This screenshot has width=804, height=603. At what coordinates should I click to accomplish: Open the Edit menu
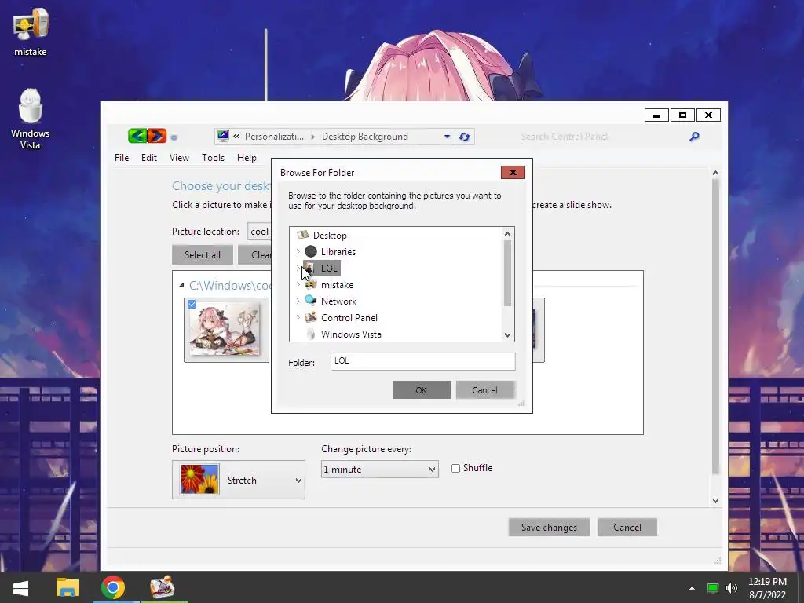point(149,157)
